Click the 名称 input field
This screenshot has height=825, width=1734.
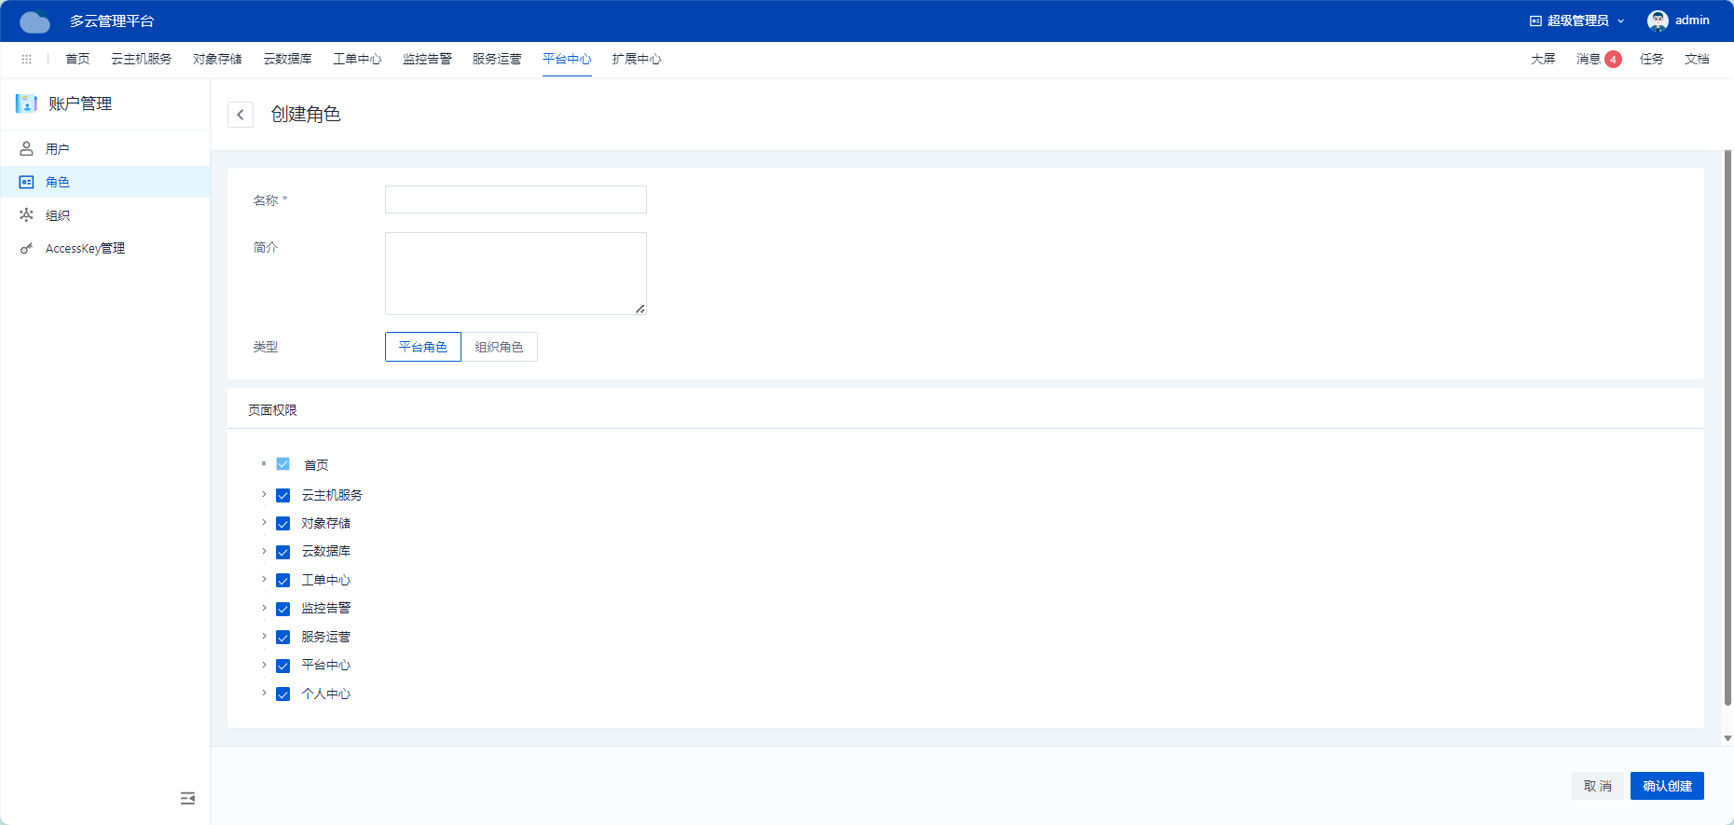coord(516,199)
